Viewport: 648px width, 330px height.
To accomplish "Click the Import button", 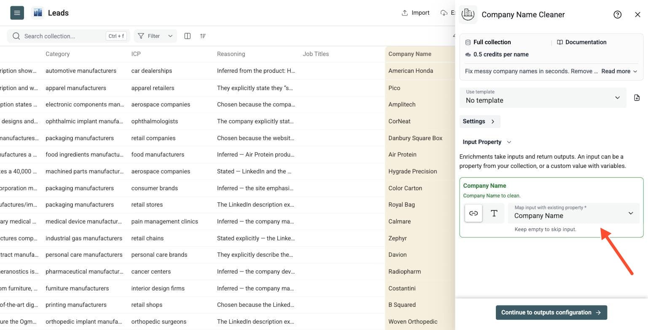I will click(x=415, y=13).
